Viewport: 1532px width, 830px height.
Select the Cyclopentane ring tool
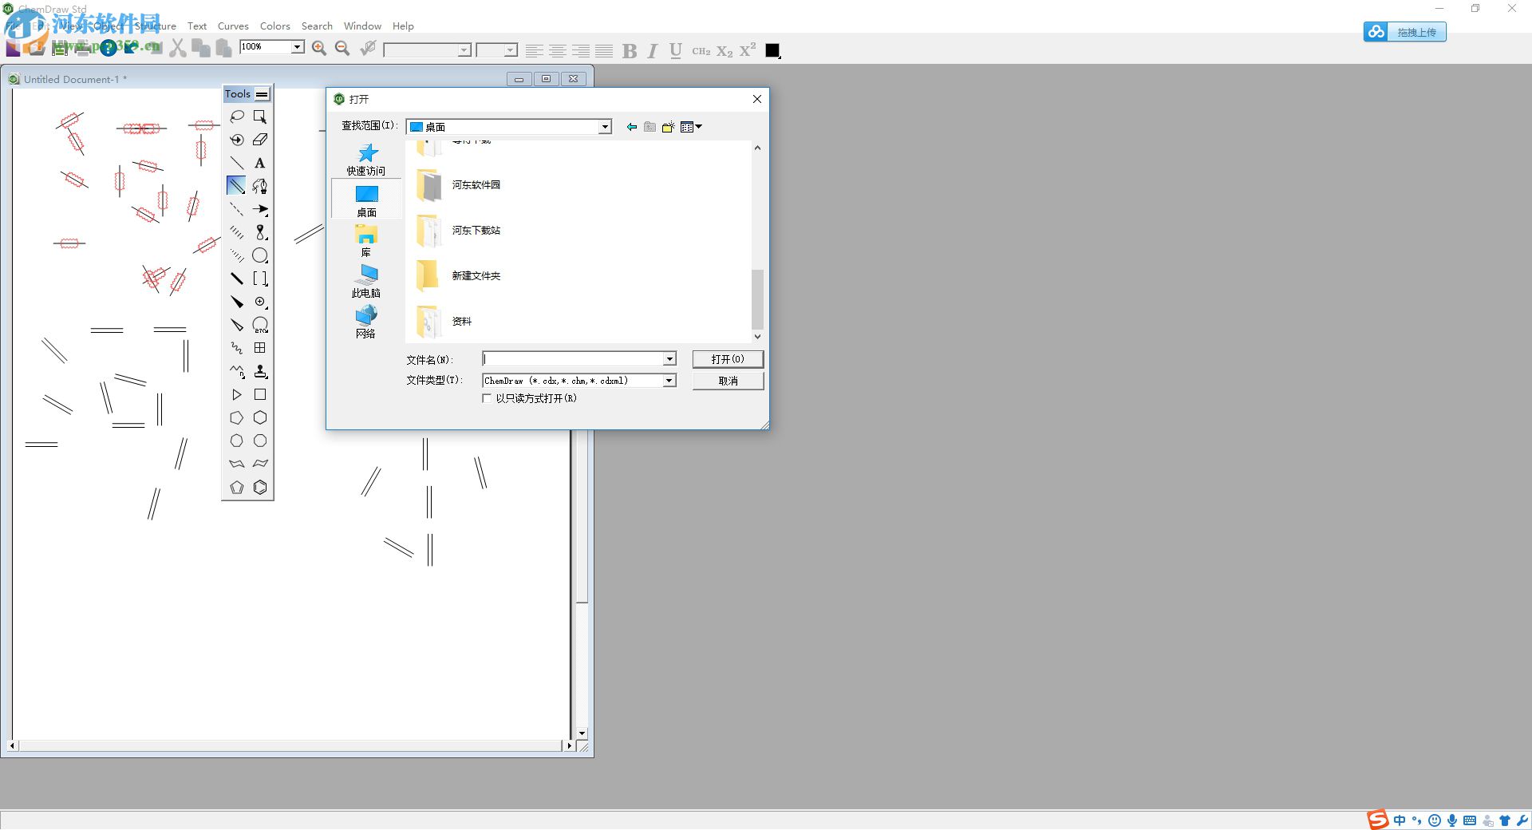237,417
